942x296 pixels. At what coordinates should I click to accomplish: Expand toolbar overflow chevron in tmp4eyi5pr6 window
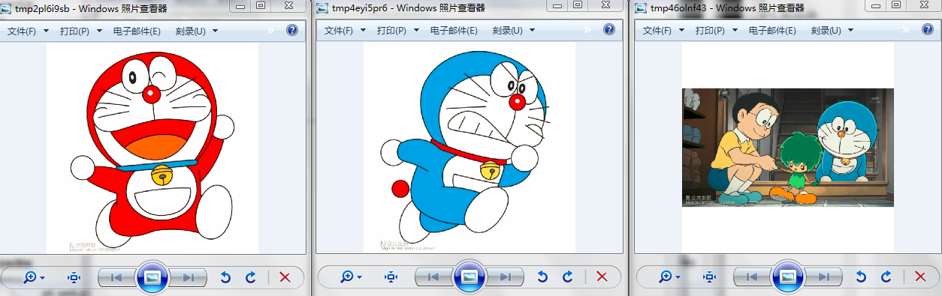(587, 31)
